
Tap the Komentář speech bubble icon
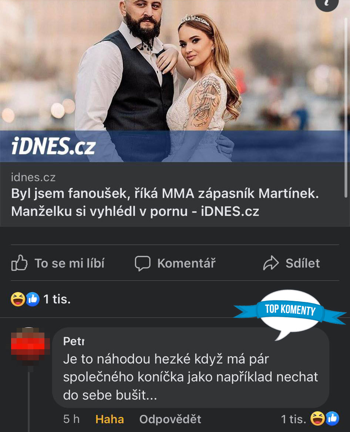[142, 263]
